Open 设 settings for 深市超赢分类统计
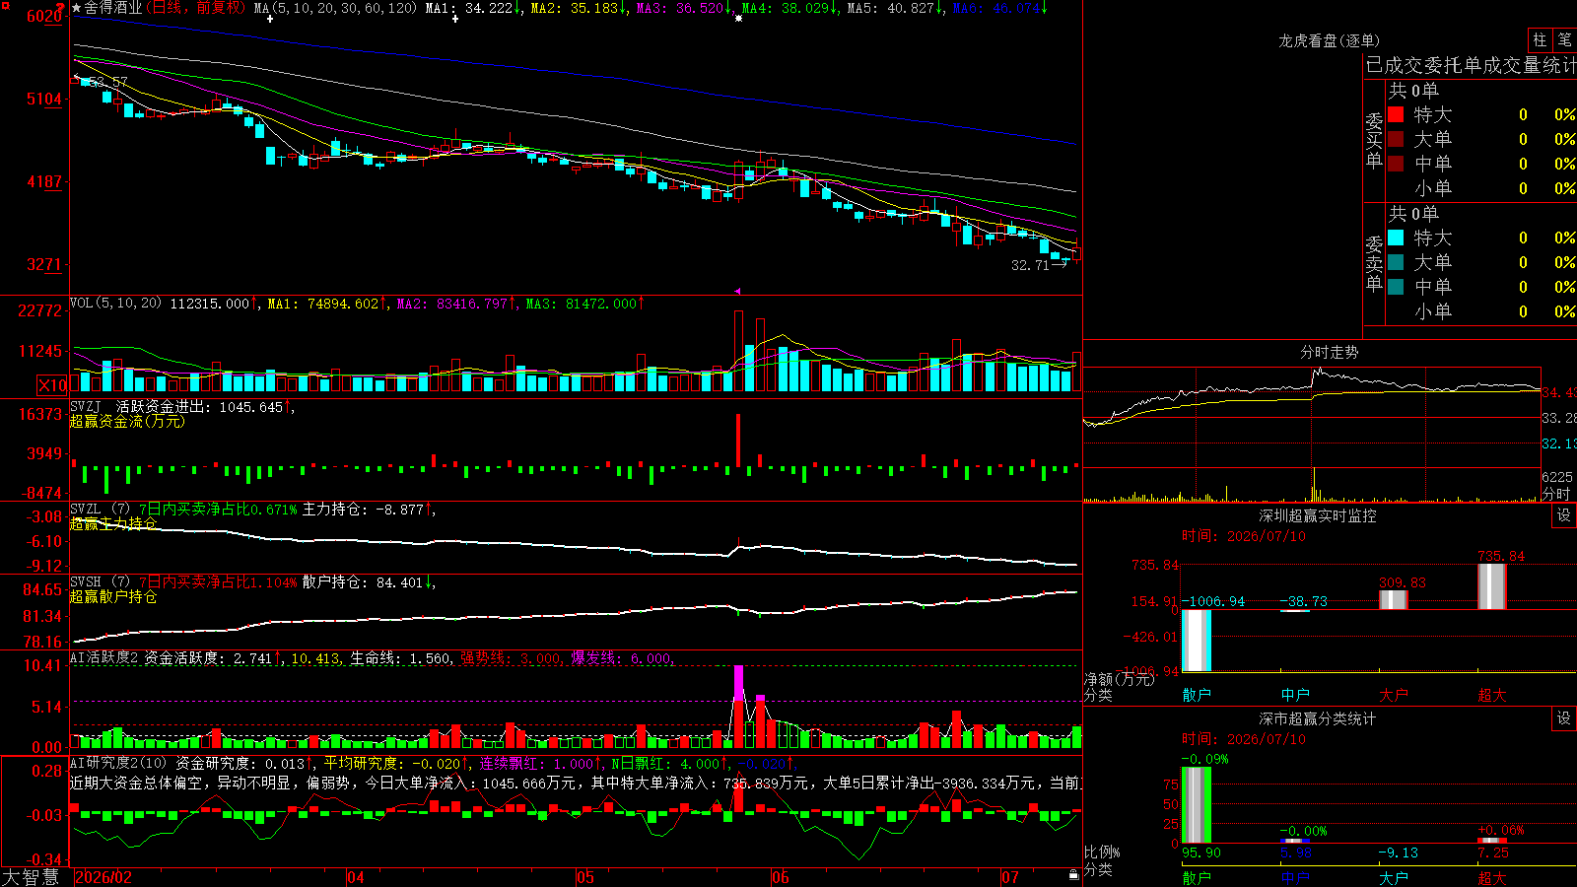Screen dimensions: 1577x887 click(x=1564, y=718)
